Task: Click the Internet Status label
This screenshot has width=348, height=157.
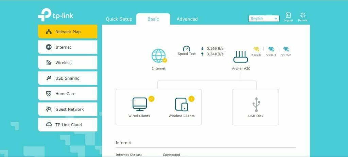Action: [129, 155]
